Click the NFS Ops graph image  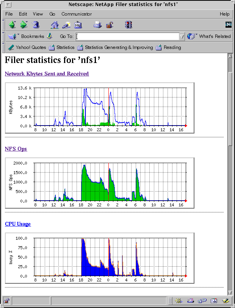click(x=99, y=183)
